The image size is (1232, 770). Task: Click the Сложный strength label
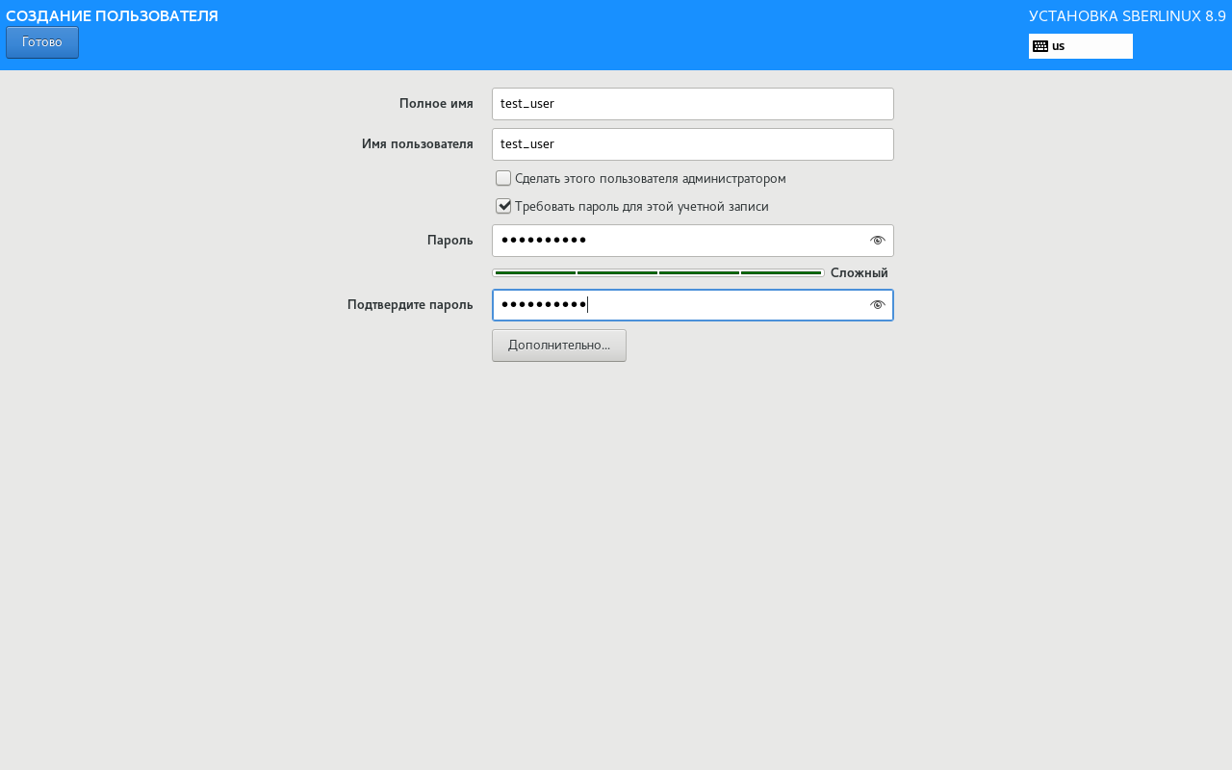pos(859,273)
